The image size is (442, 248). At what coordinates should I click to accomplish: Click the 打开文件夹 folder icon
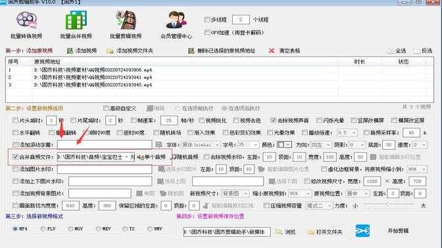[311, 232]
